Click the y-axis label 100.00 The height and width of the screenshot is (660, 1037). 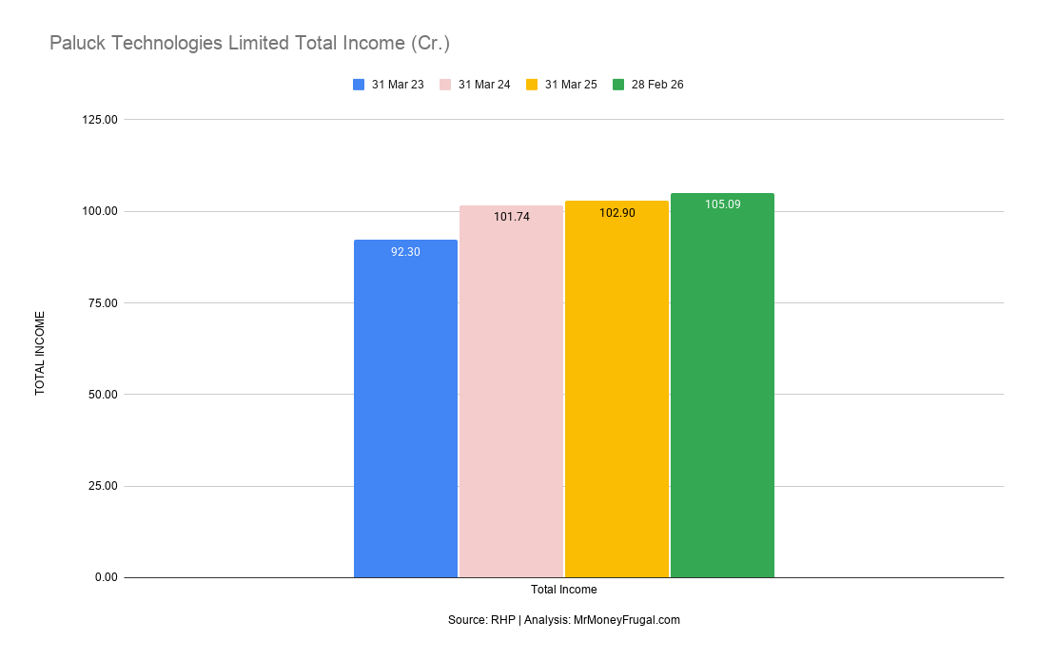pos(100,212)
